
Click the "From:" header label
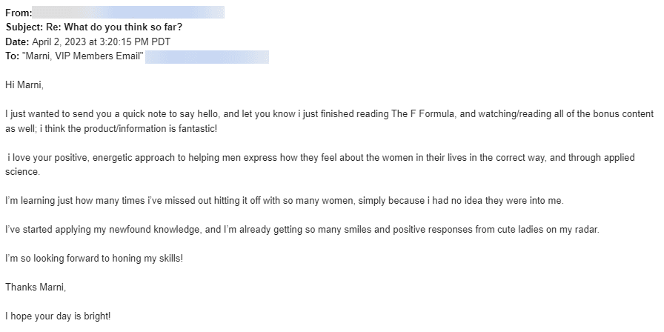pyautogui.click(x=18, y=13)
